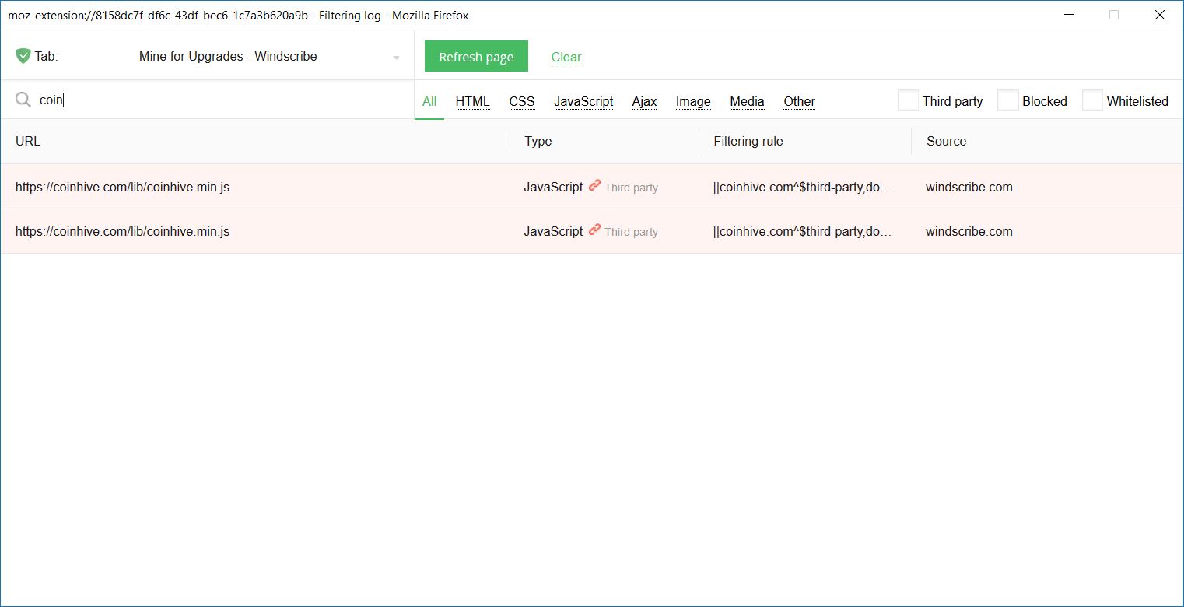Viewport: 1184px width, 607px height.
Task: Click windscribe.com source in second row
Action: tap(969, 231)
